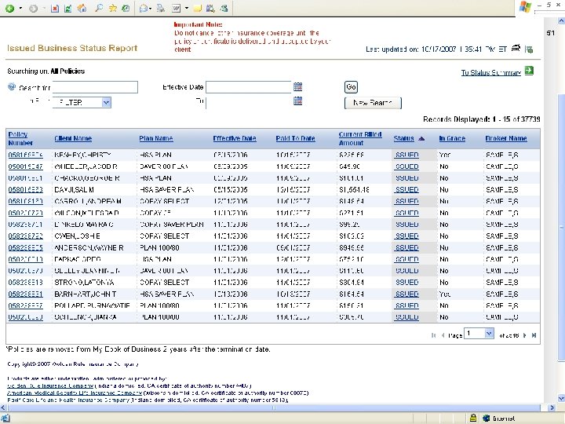Viewport: 565px width, 424px height.
Task: Open the browser Search magnifier icon
Action: pos(98,8)
